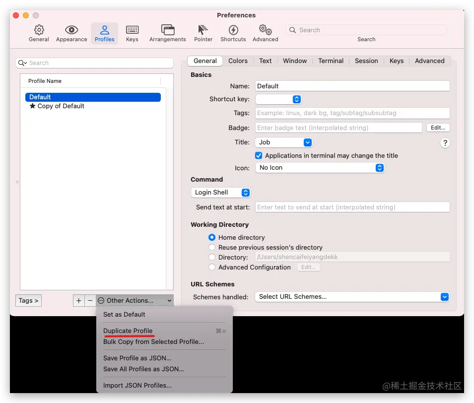Open the Login Shell command dropdown

(221, 193)
